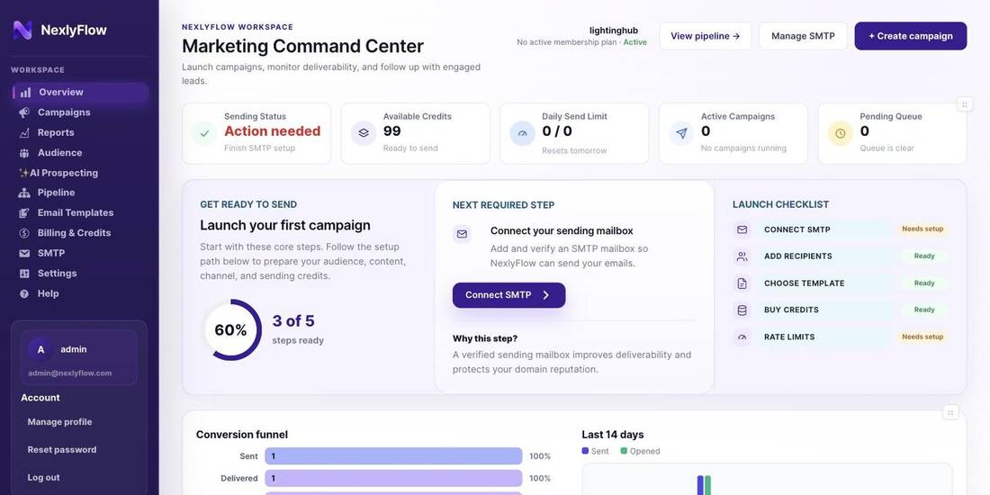990x495 pixels.
Task: Click the Email Templates edit icon
Action: pos(24,212)
